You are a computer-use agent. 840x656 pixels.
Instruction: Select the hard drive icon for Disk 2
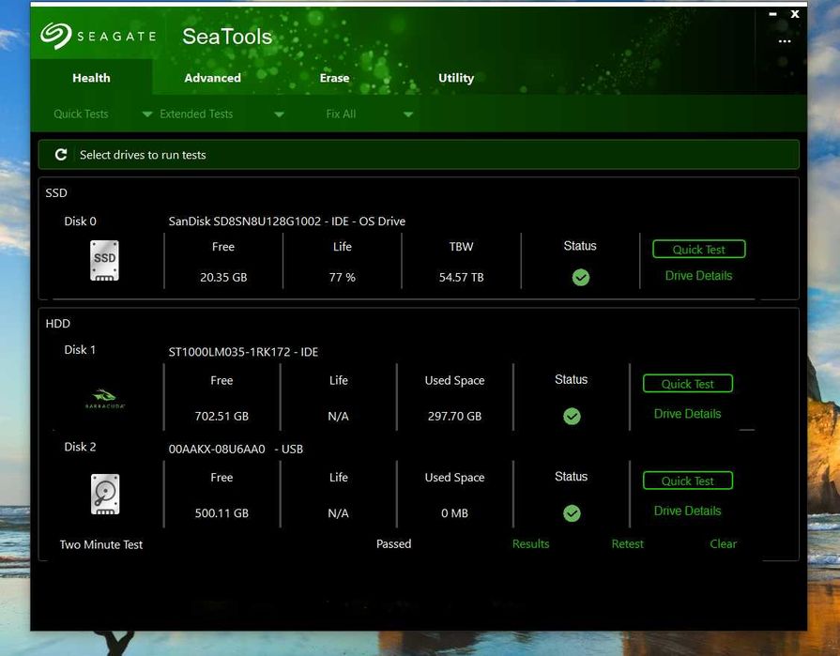[x=105, y=494]
